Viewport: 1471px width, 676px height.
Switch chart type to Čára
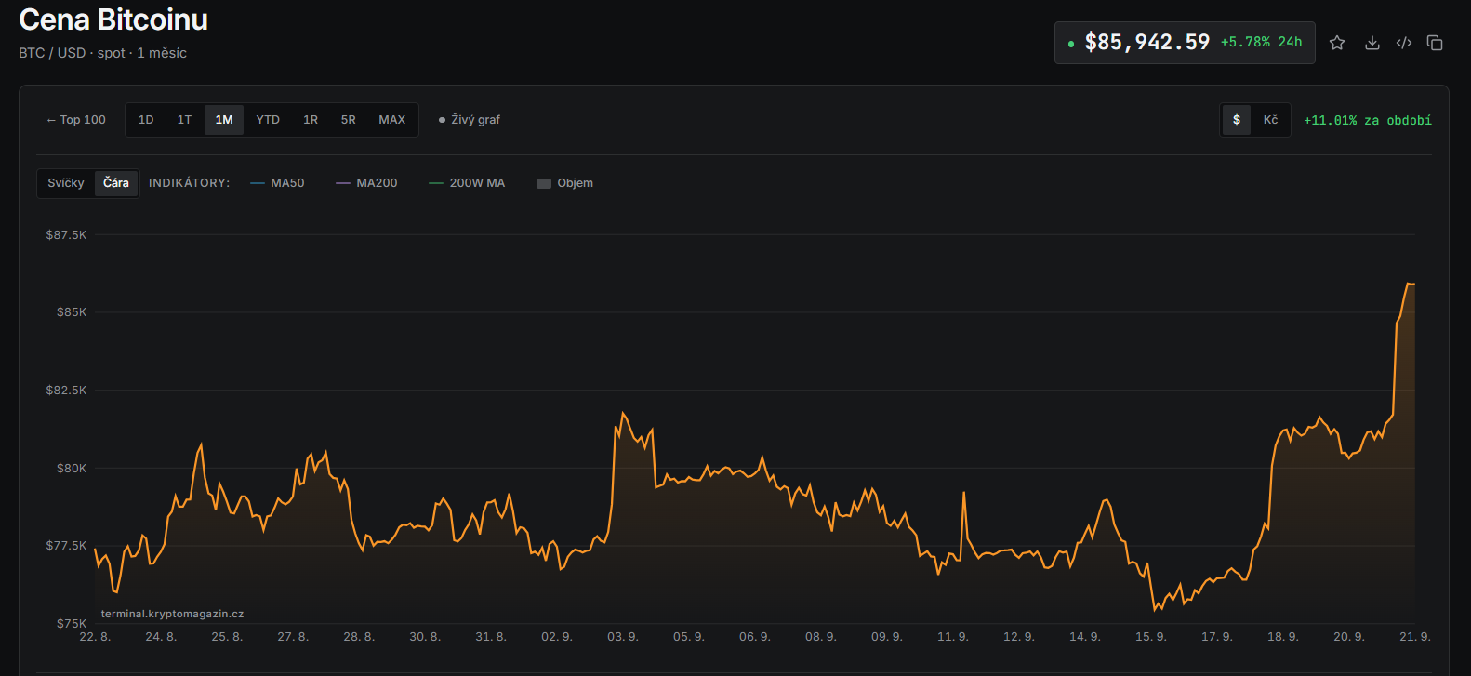(116, 183)
